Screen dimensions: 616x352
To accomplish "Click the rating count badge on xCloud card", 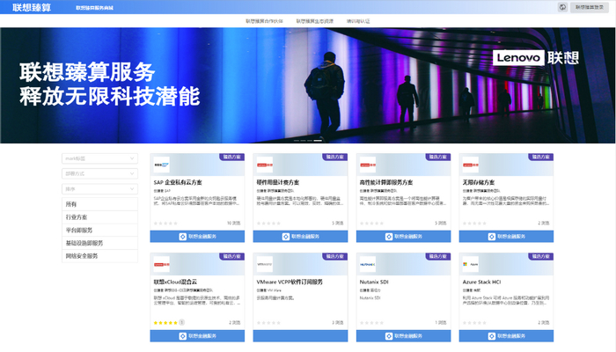I will 181,322.
